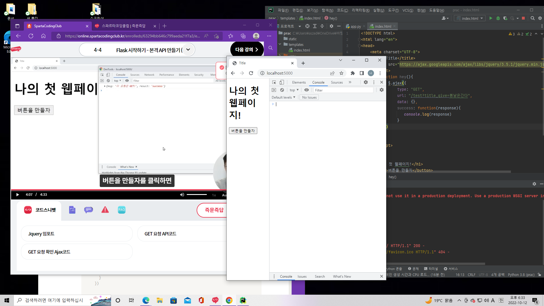Viewport: 544px width, 306px height.
Task: Open the app.py editor tab
Action: (355, 26)
